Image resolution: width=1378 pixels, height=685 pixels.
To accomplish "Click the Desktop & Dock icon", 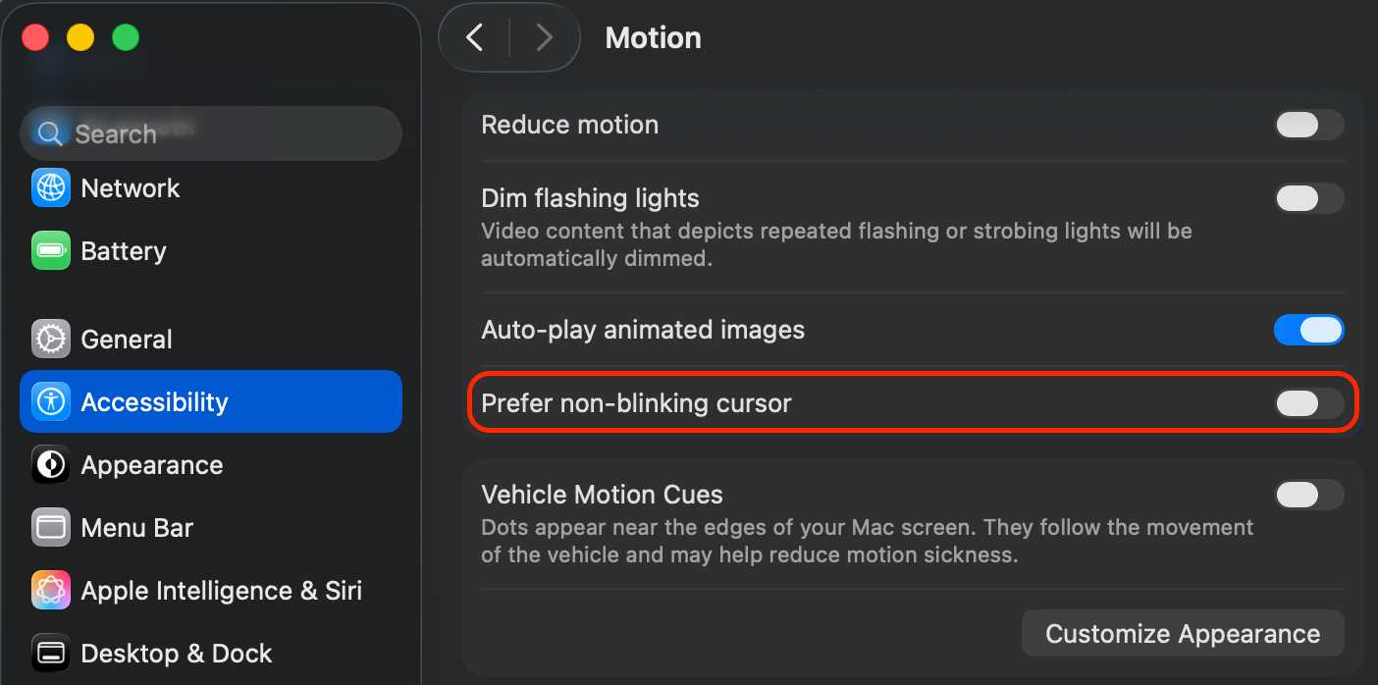I will click(50, 654).
